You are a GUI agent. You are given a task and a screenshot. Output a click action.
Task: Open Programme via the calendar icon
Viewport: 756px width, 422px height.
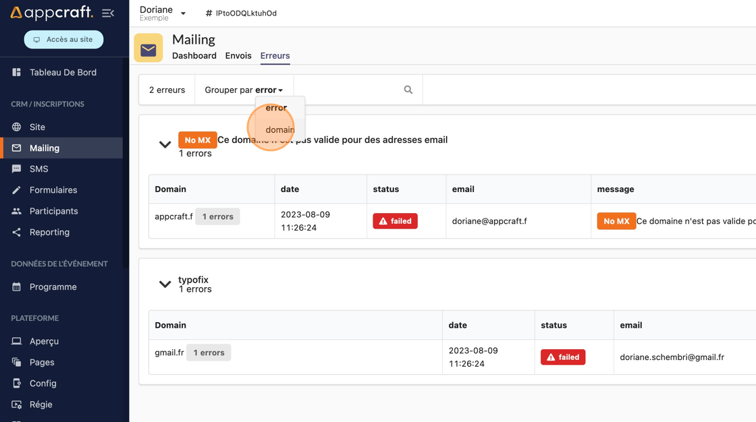[17, 287]
